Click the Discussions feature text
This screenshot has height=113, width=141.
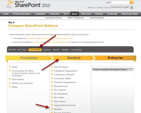[x=18, y=79]
